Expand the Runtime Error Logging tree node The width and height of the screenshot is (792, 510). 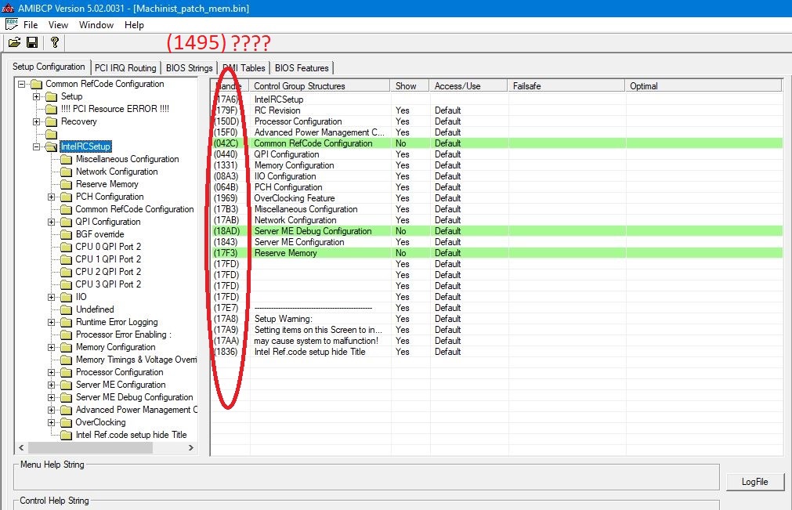tap(52, 322)
